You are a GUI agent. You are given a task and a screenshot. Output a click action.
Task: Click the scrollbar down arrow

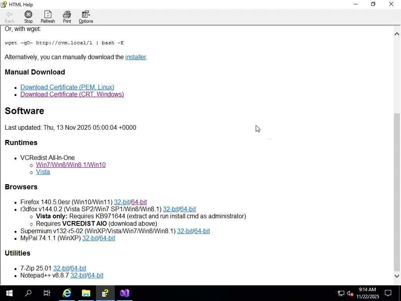pos(397,276)
